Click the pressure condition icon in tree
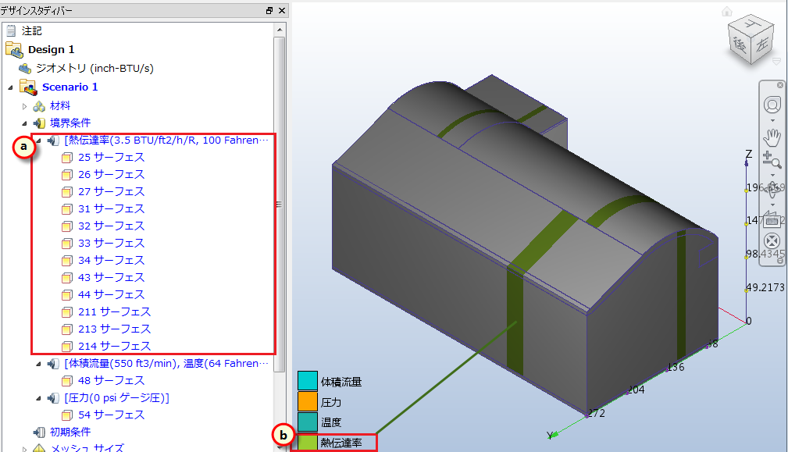 coord(53,398)
